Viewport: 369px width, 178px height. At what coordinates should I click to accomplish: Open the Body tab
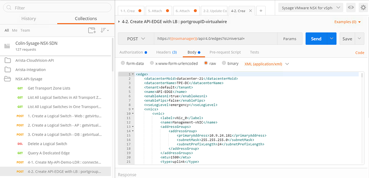(194, 52)
